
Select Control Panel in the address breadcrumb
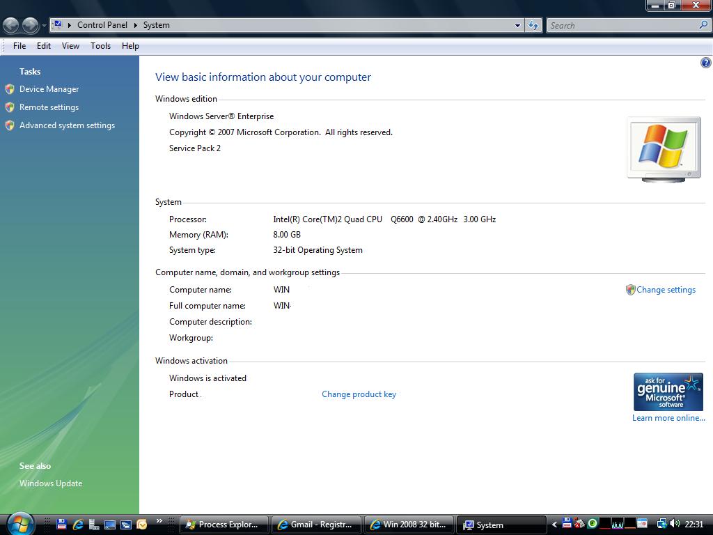102,25
